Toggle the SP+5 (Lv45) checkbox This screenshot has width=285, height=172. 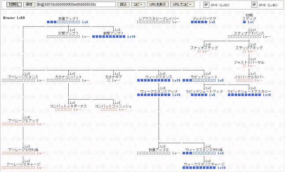[x=254, y=4]
